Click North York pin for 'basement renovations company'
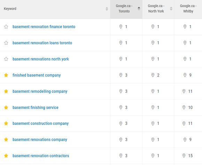Image resolution: width=202 pixels, height=165 pixels. coord(153,140)
